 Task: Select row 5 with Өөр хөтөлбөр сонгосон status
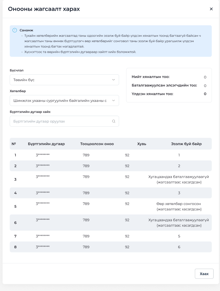[111, 206]
